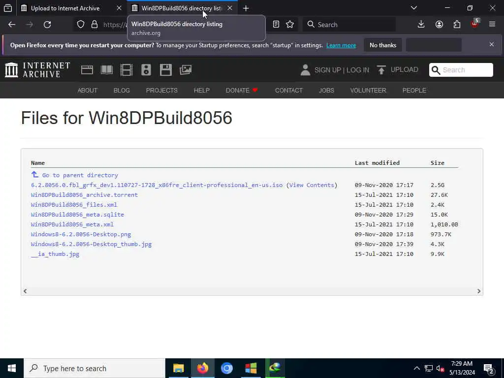Click the Windows Start button
The image size is (504, 378).
pyautogui.click(x=12, y=368)
